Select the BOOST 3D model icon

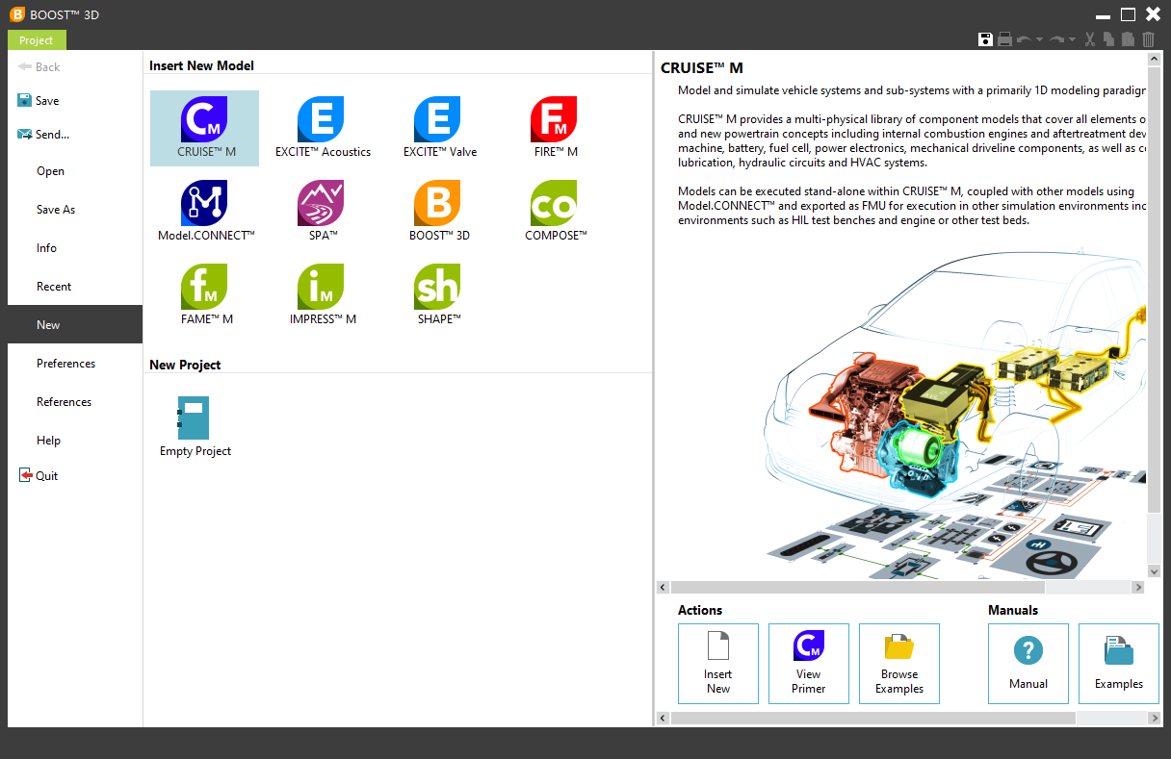(438, 203)
